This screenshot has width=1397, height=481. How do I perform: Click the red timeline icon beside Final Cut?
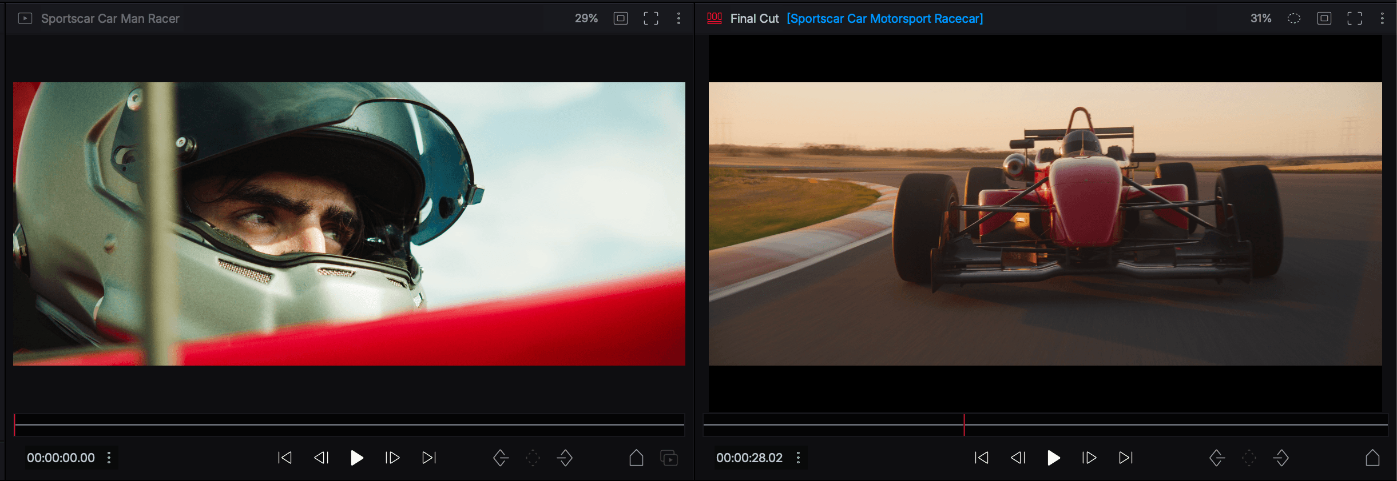(x=715, y=18)
